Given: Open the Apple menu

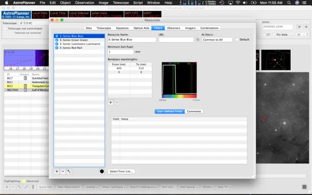Looking at the screenshot, I should (x=7, y=3).
